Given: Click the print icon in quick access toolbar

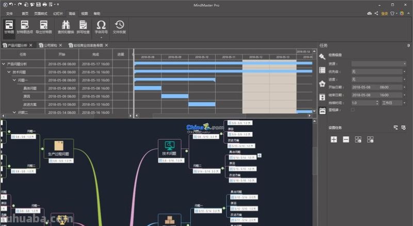Looking at the screenshot, I should [x=45, y=5].
